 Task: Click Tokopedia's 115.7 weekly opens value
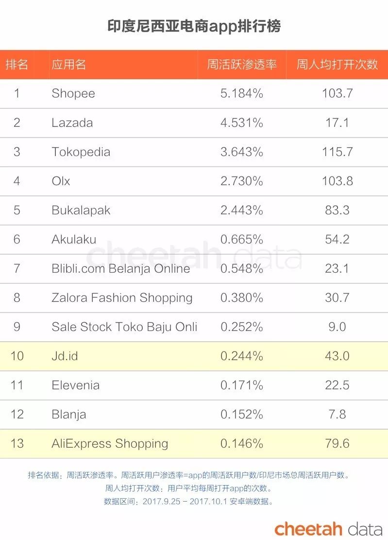click(337, 152)
